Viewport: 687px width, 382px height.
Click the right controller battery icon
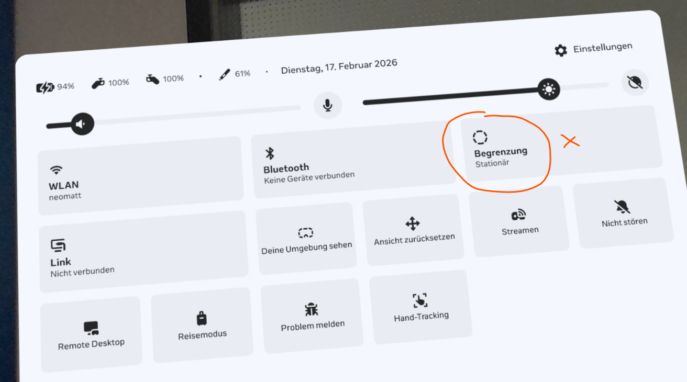pyautogui.click(x=152, y=80)
